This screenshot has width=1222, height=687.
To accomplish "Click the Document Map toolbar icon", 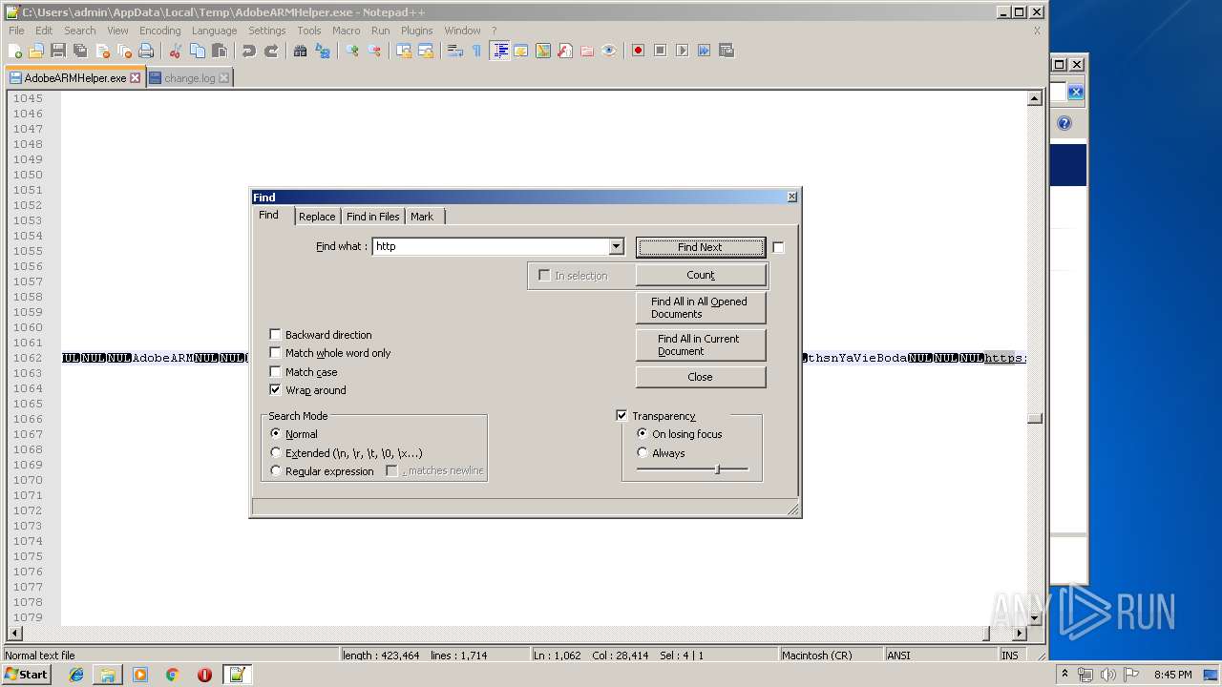I will click(543, 51).
